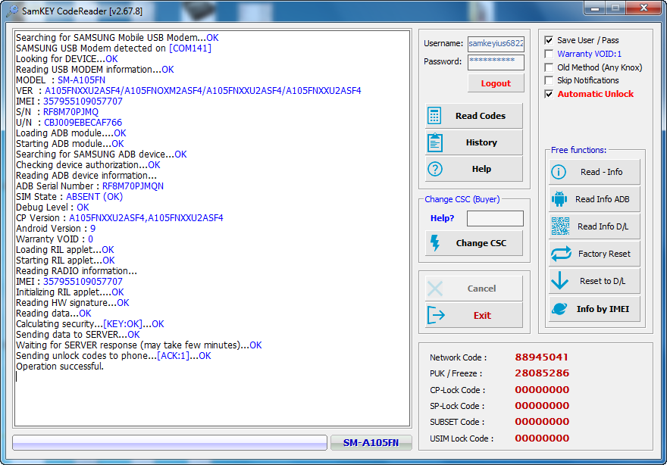Click the Android Version 9 log line
The width and height of the screenshot is (667, 465).
pyautogui.click(x=56, y=229)
